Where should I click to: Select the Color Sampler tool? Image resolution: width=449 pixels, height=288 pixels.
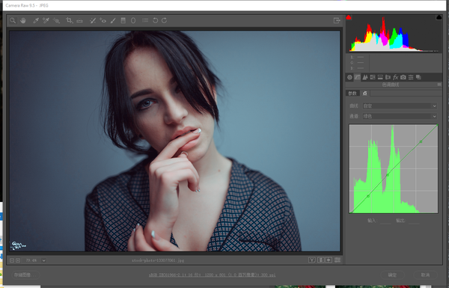point(46,20)
